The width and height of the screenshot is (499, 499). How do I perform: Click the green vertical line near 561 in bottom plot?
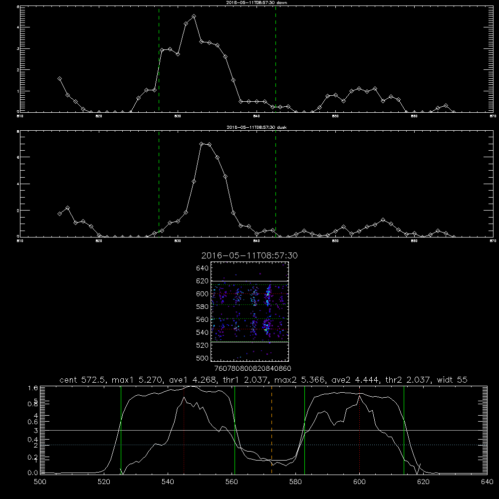[x=235, y=430]
